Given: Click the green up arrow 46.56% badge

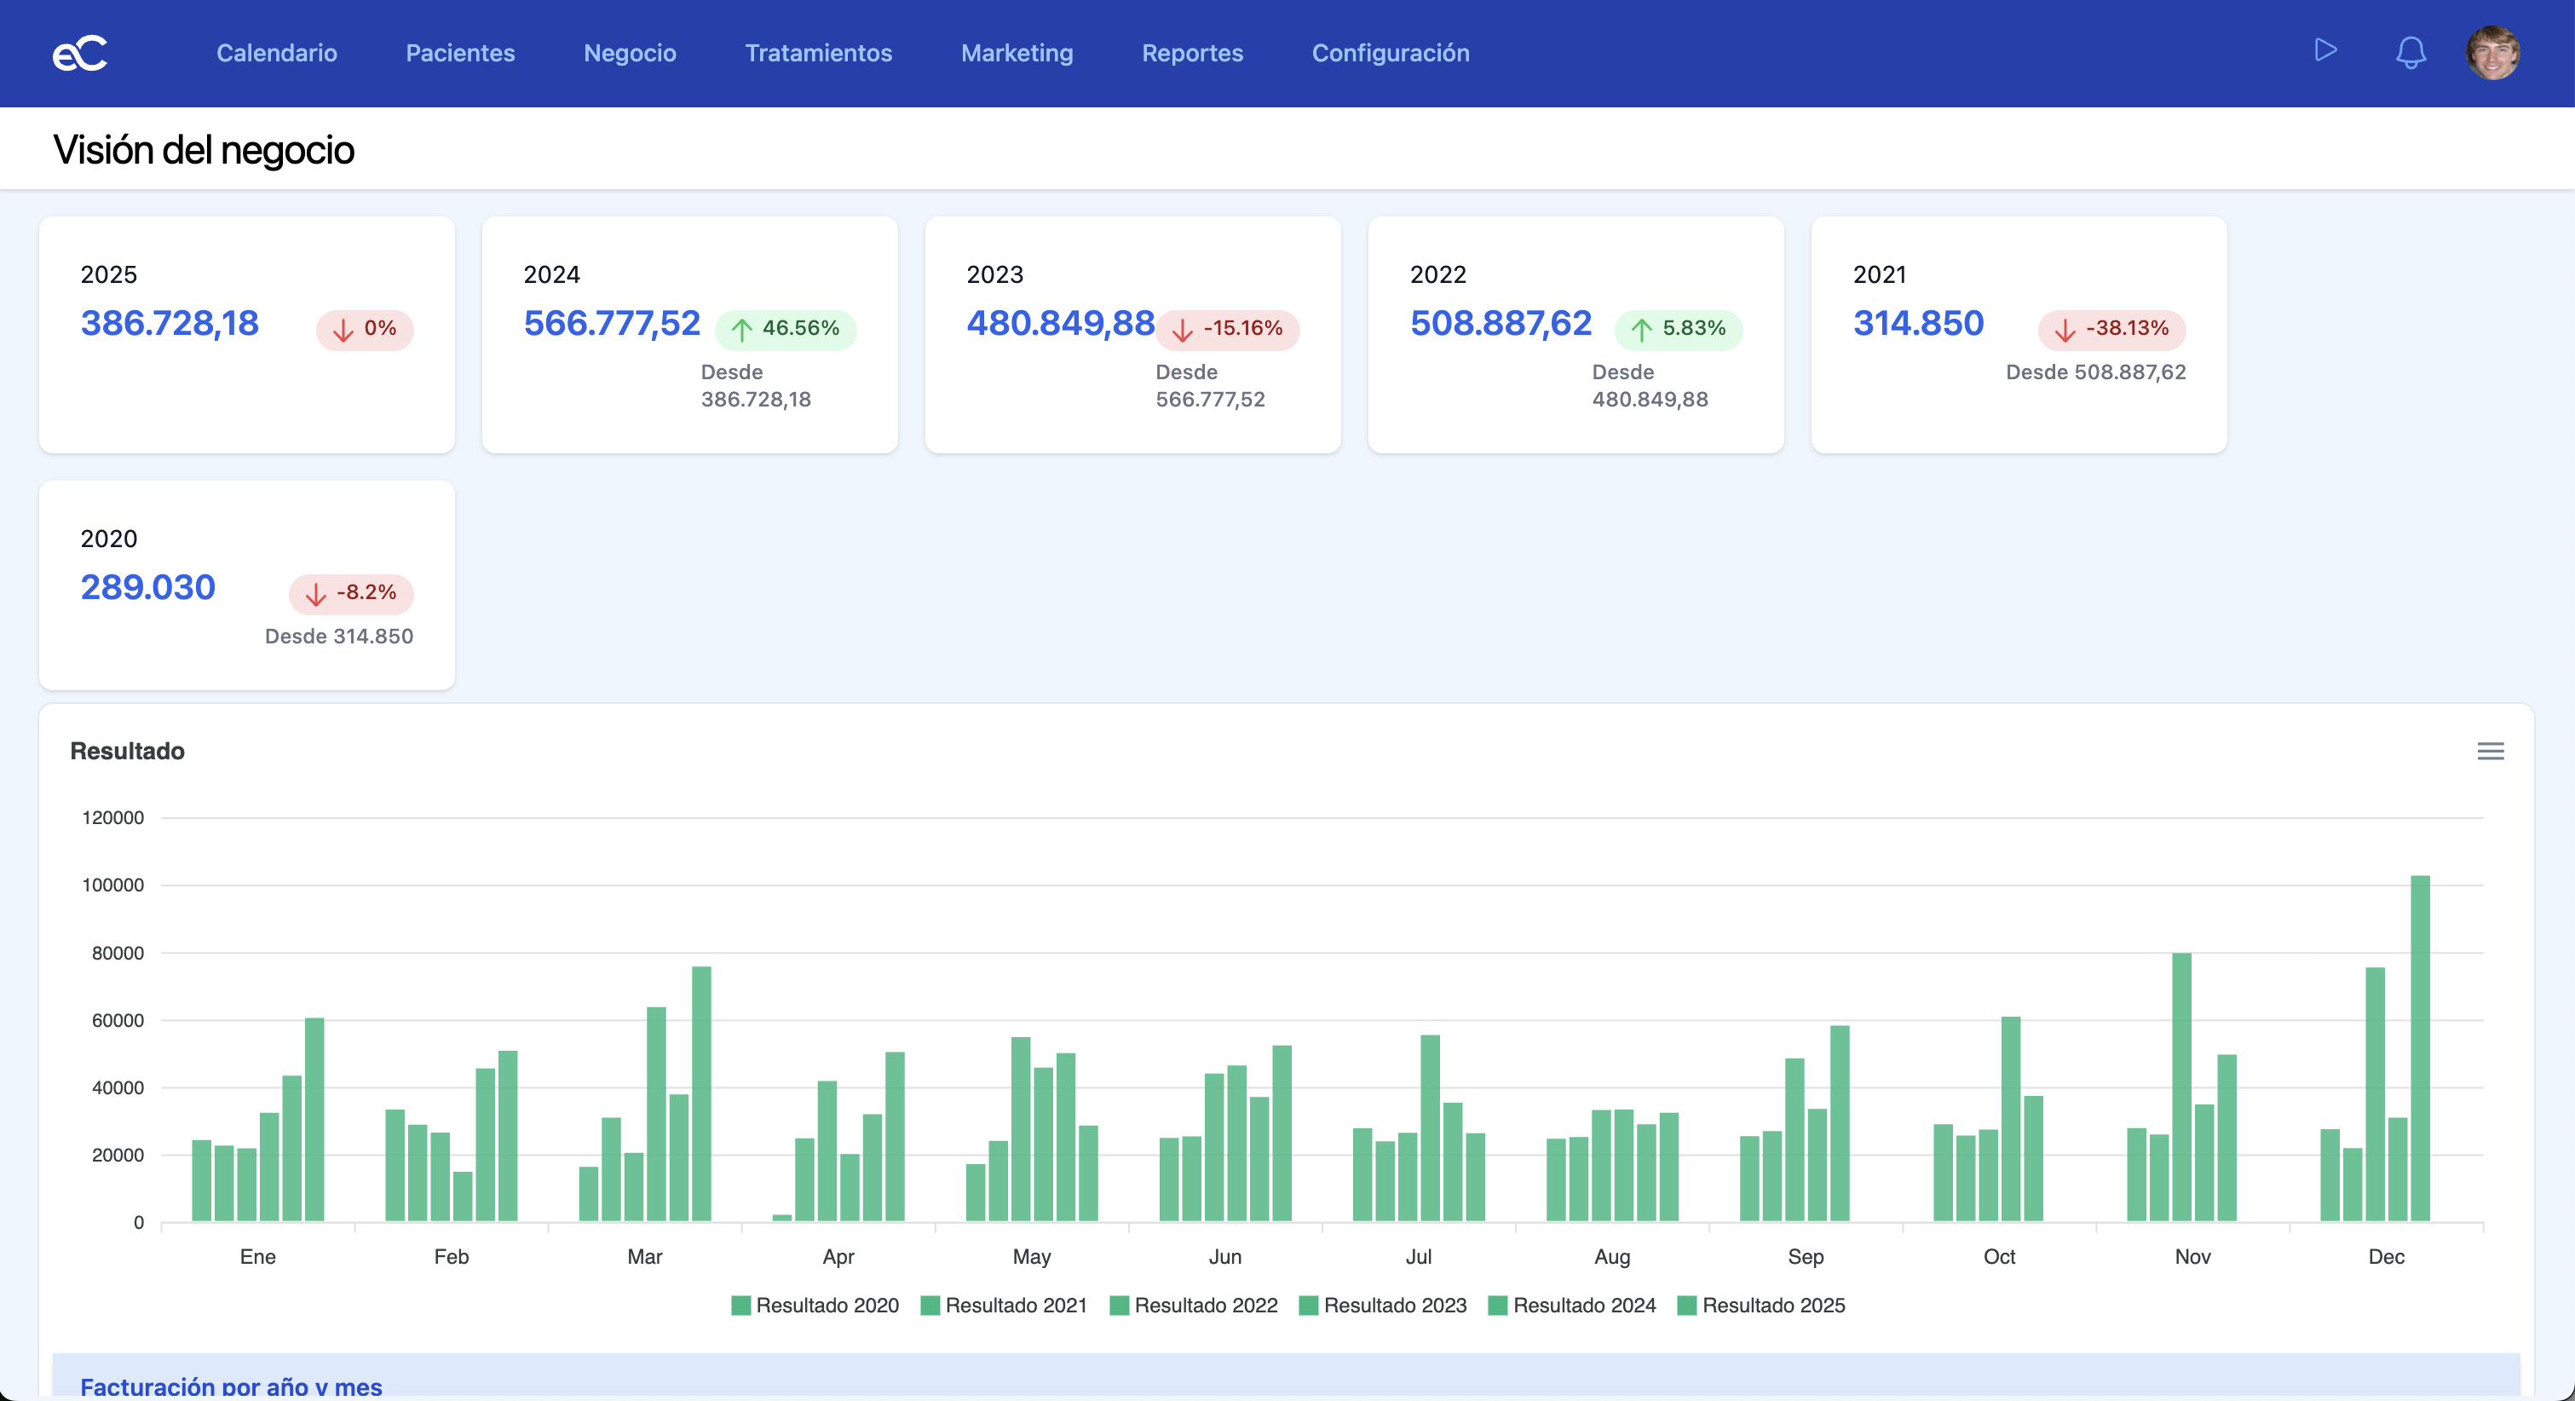Looking at the screenshot, I should pyautogui.click(x=785, y=329).
